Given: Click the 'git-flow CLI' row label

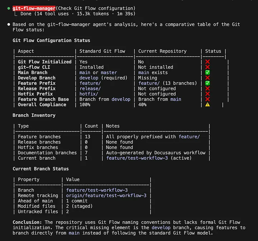Looking at the screenshot, I should point(34,67).
